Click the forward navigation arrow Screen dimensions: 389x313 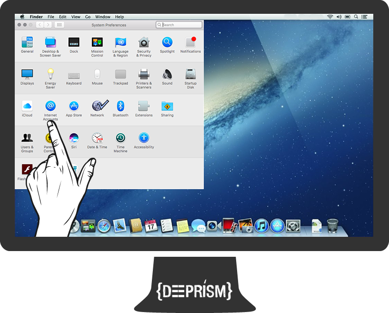[x=48, y=25]
